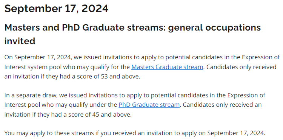
Task: Click the score number 53
Action: pos(104,77)
